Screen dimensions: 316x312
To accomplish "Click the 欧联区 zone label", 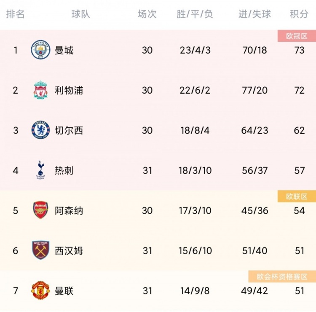I will pos(297,196).
